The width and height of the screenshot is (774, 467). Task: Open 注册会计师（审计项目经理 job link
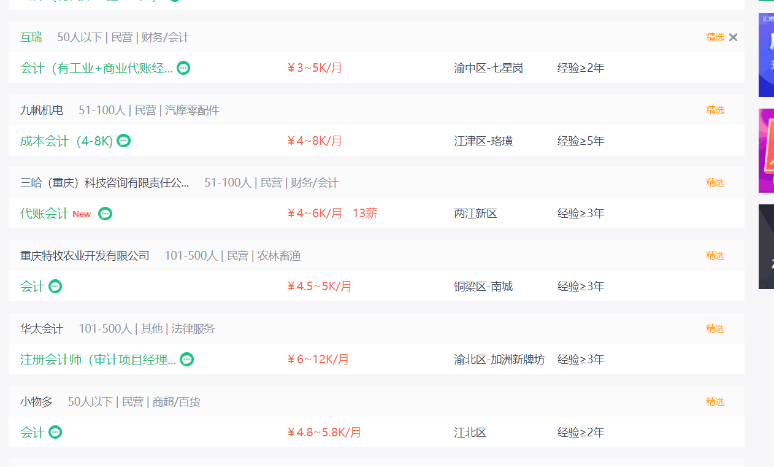click(98, 360)
